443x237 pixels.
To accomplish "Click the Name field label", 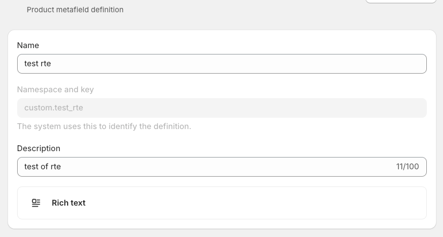I will pyautogui.click(x=28, y=45).
